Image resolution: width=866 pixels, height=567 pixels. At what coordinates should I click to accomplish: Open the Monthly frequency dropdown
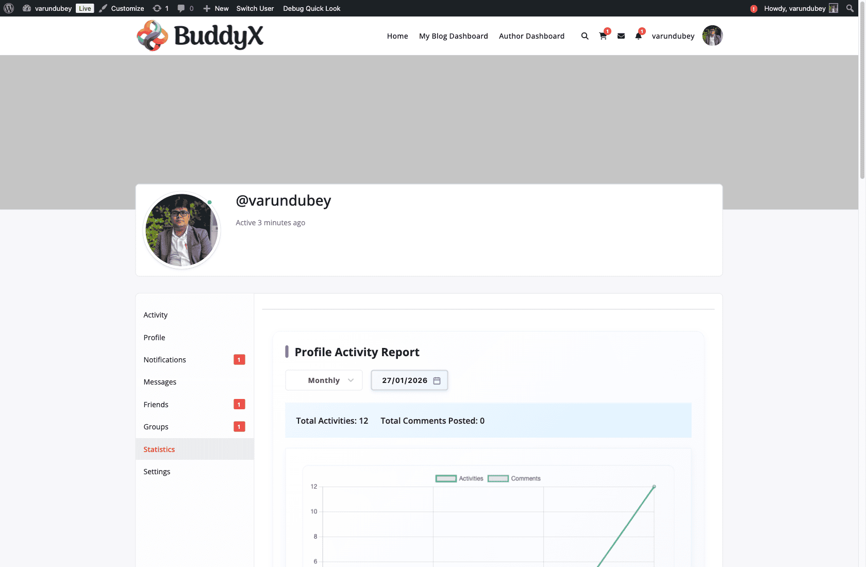[x=324, y=380]
